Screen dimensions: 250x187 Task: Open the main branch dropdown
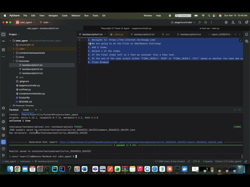[45, 23]
